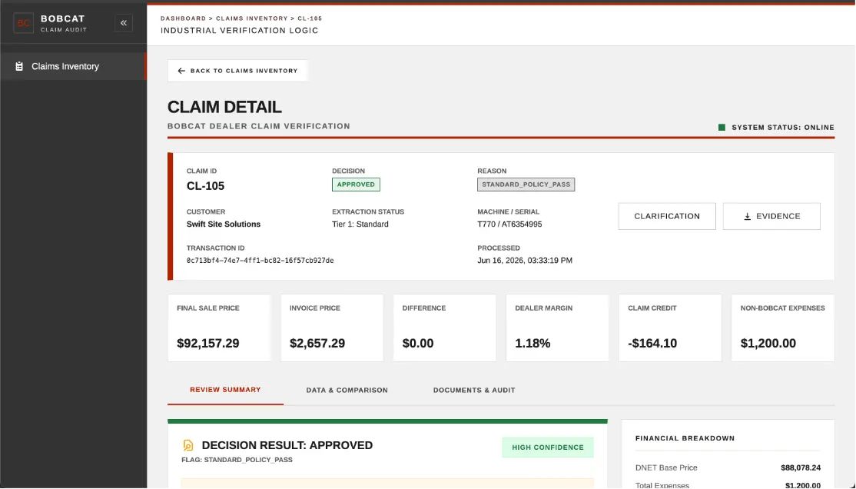Screen dimensions: 856x489
Task: Click the Non-Bobcat Expenses $1,200.00 value
Action: point(768,343)
